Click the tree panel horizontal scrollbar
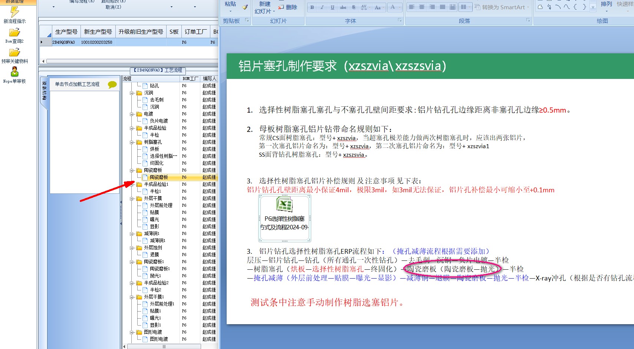Image resolution: width=634 pixels, height=349 pixels. (164, 347)
